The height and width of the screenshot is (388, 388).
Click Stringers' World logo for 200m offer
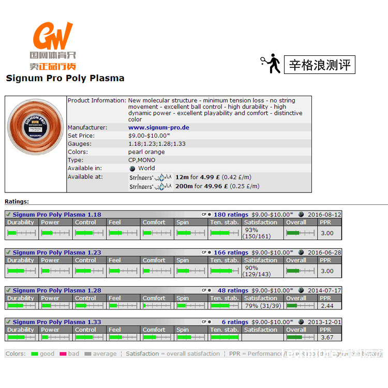[x=151, y=186]
